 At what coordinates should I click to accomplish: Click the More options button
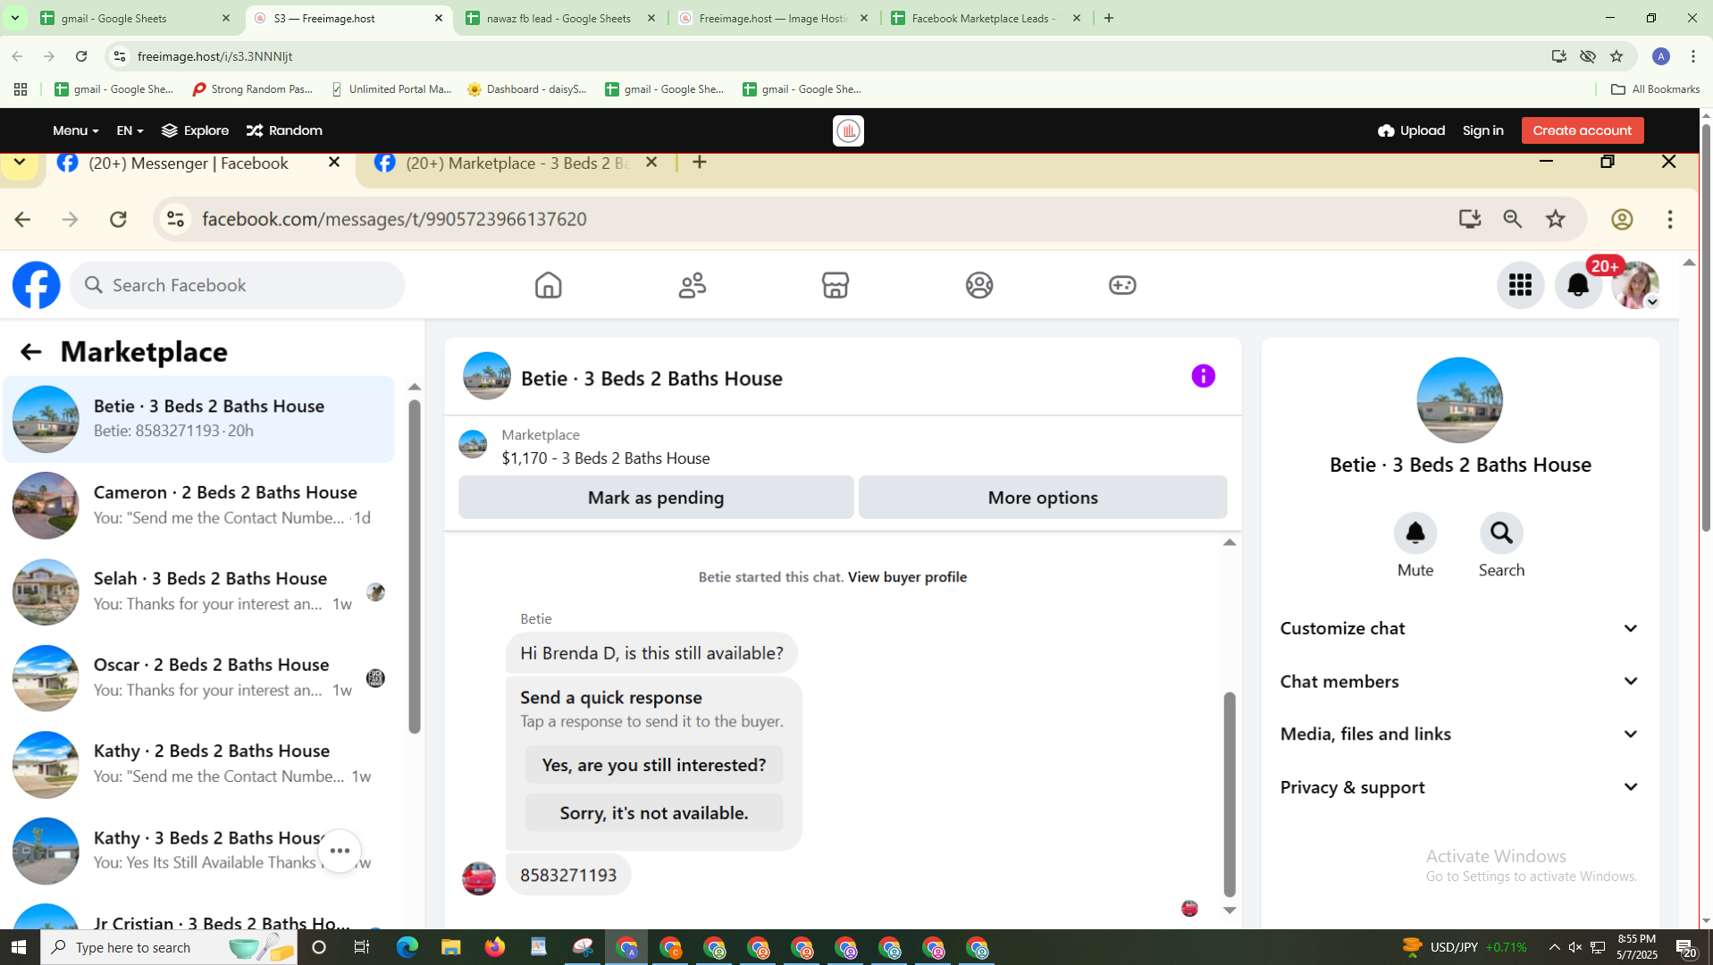coord(1043,498)
